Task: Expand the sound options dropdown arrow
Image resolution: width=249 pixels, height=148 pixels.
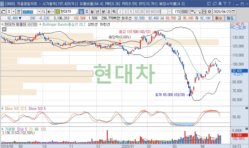Action: tap(53, 12)
